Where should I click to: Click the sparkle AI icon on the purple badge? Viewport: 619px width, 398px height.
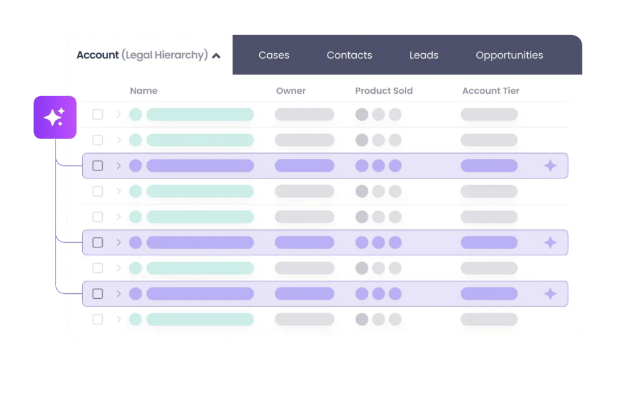[x=56, y=117]
